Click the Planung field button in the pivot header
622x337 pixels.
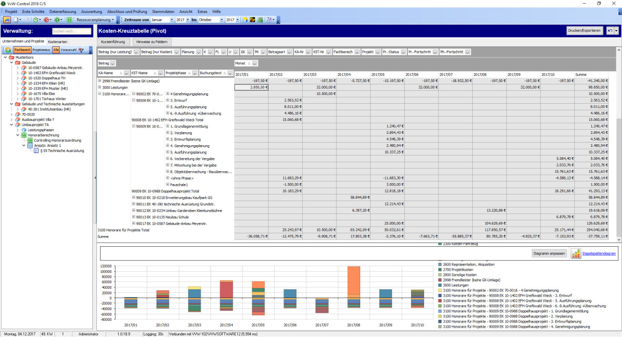(x=191, y=52)
